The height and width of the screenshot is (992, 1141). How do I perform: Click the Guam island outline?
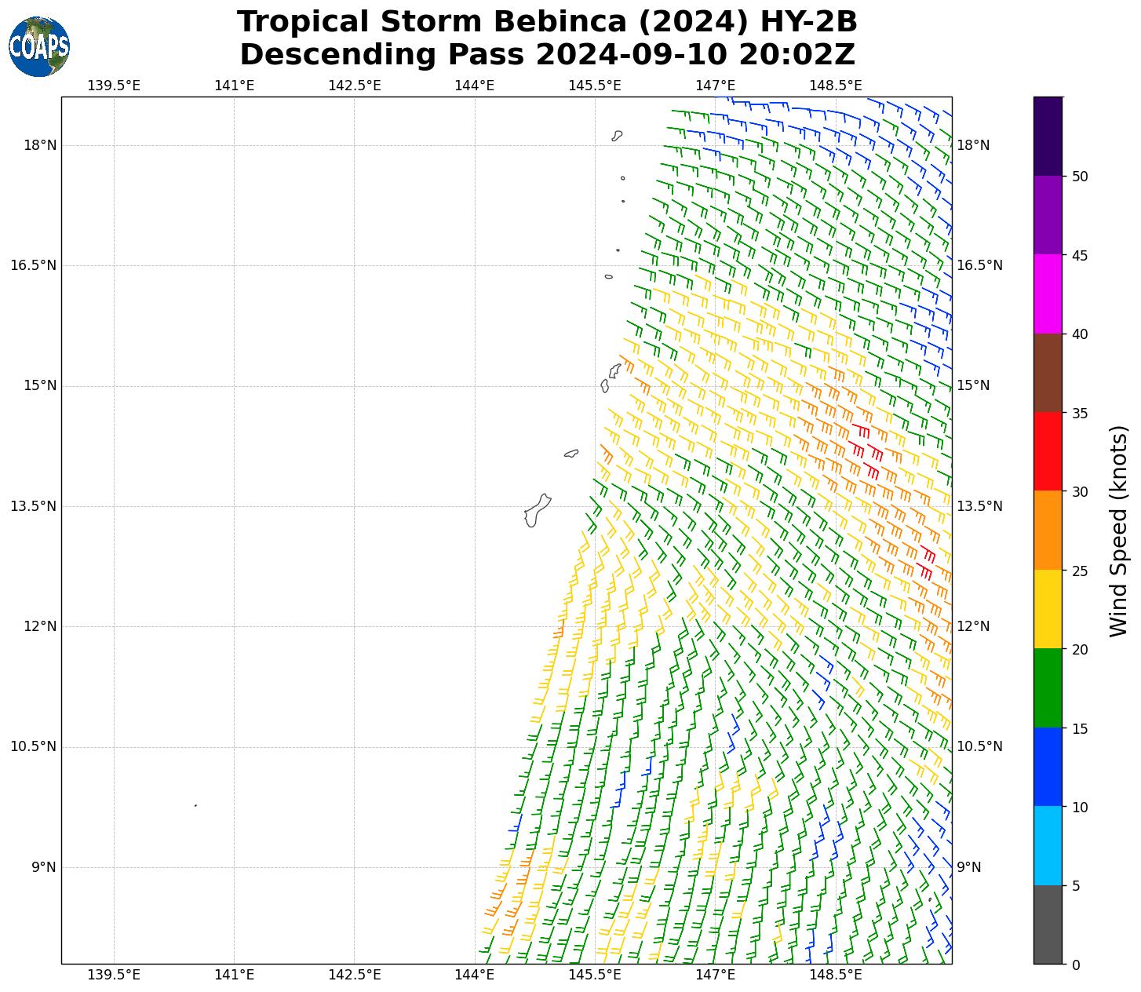(537, 511)
